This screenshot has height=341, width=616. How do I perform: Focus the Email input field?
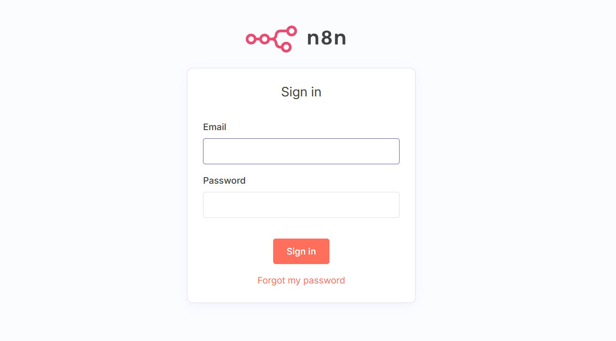click(301, 151)
